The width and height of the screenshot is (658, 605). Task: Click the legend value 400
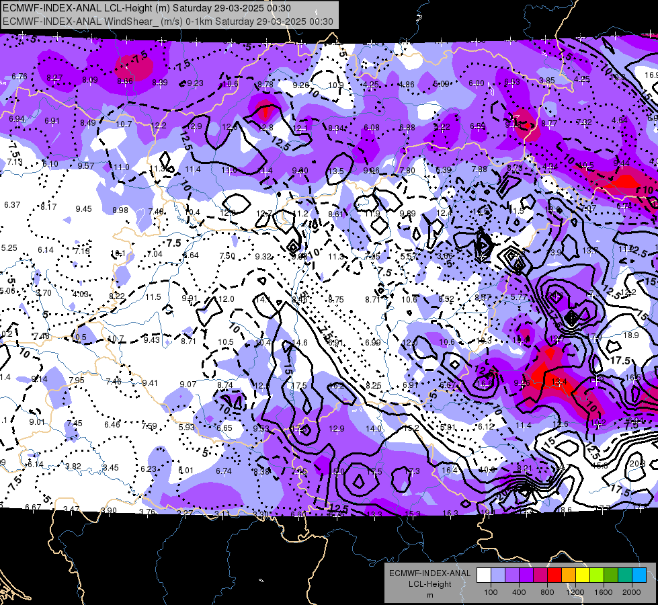point(519,592)
